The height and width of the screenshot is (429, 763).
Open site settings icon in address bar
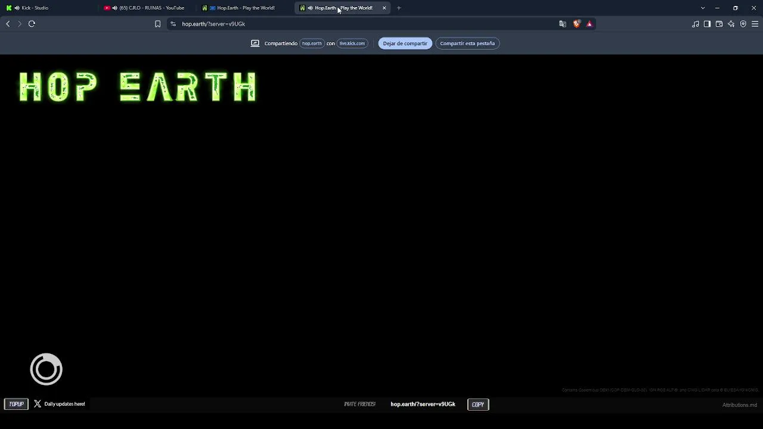pos(173,24)
